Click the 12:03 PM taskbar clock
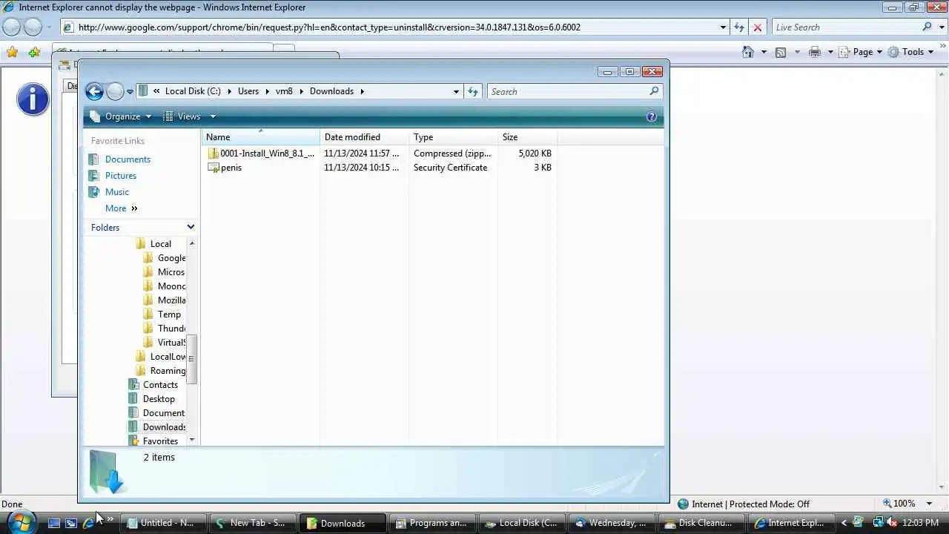Image resolution: width=949 pixels, height=534 pixels. 921,523
